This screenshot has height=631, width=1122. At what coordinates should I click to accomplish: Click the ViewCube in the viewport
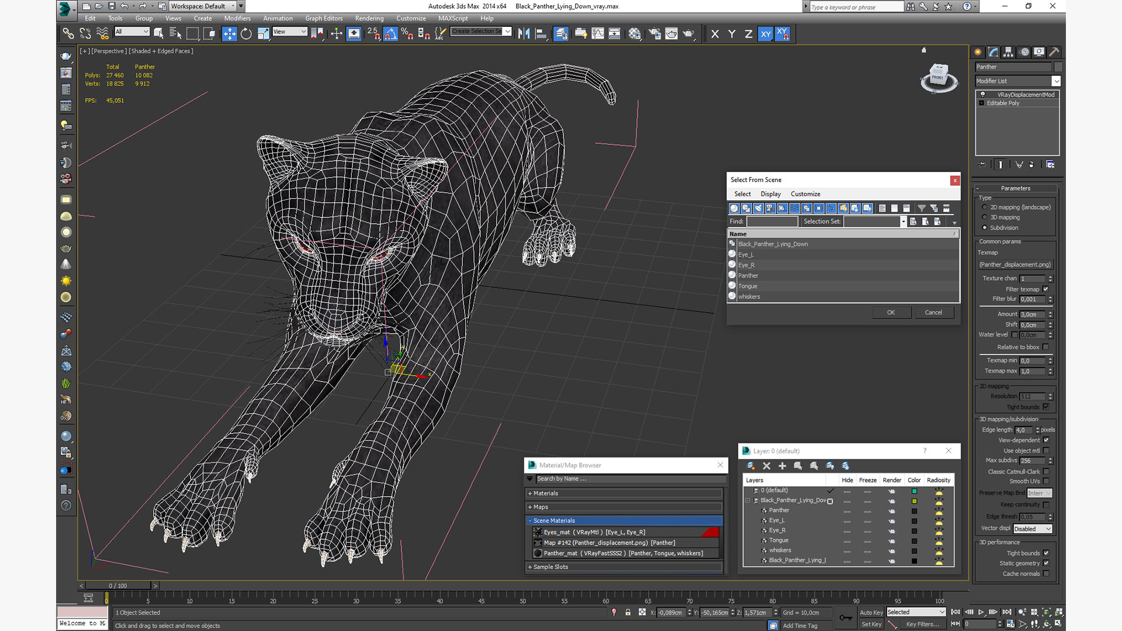(x=939, y=77)
